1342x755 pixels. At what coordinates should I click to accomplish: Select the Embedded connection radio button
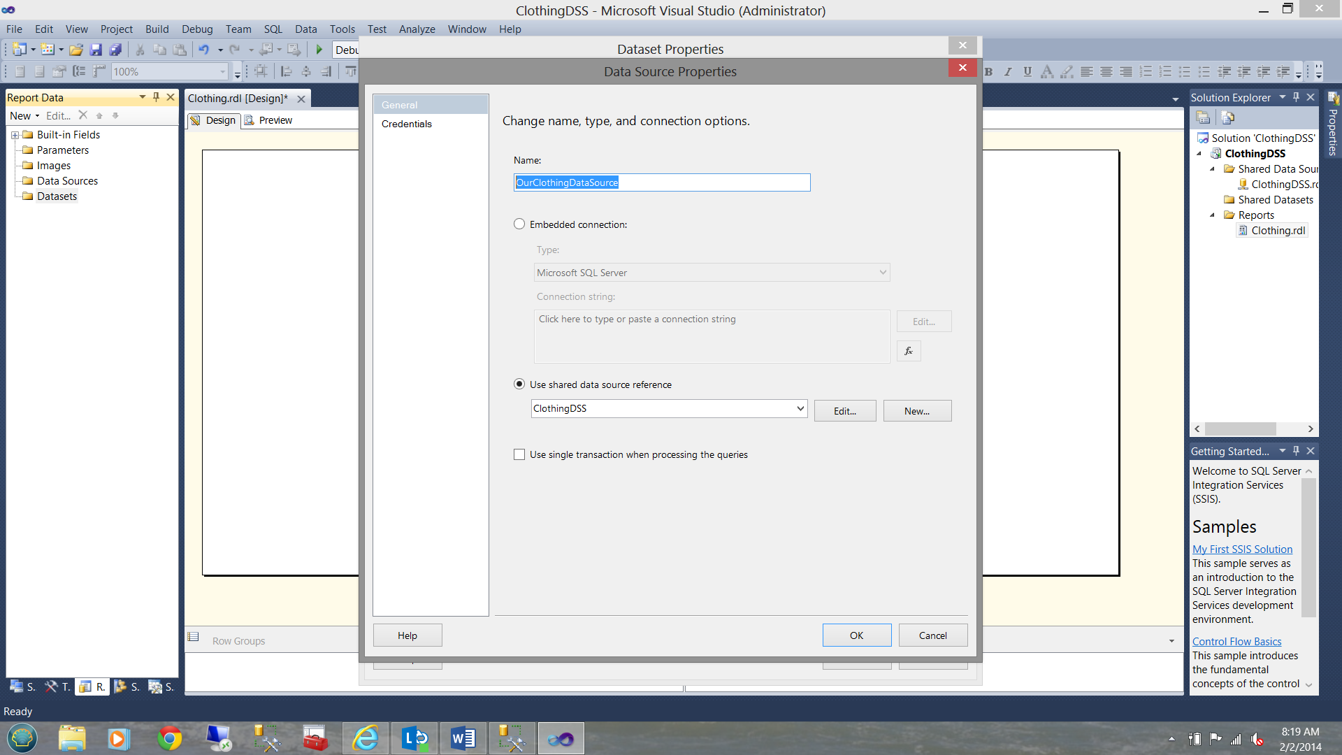[519, 224]
